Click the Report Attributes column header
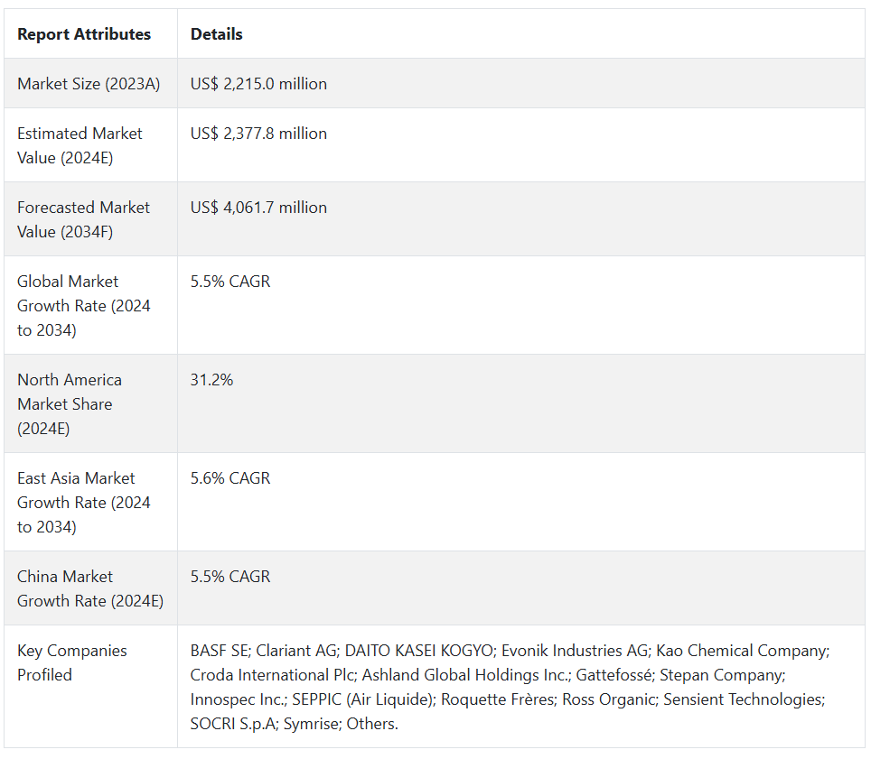The image size is (871, 759). coord(84,34)
